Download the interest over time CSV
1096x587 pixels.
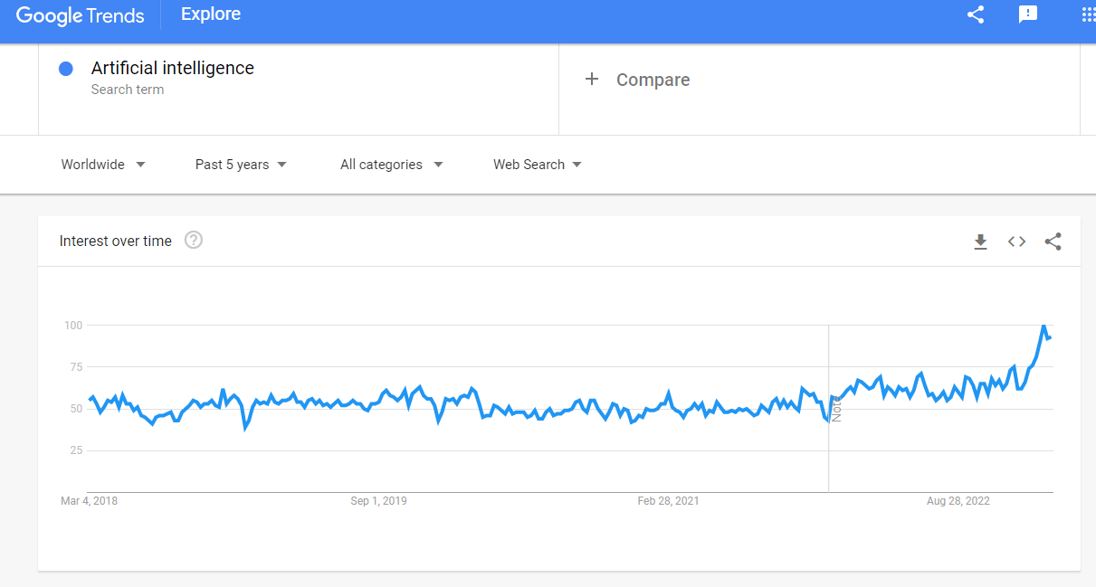point(980,241)
